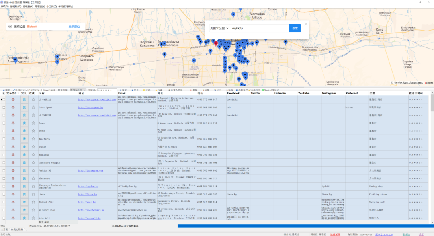This screenshot has width=434, height=236.
Task: Click the relocate link next to Bishkek
Action: [x=74, y=27]
